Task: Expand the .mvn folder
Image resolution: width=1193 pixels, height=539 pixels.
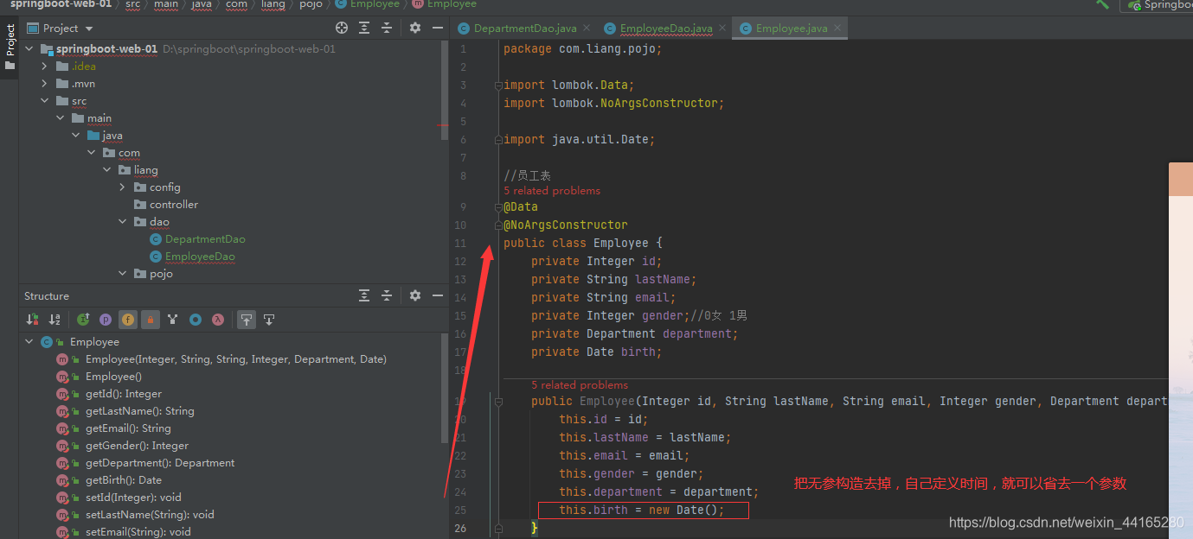Action: pyautogui.click(x=44, y=84)
